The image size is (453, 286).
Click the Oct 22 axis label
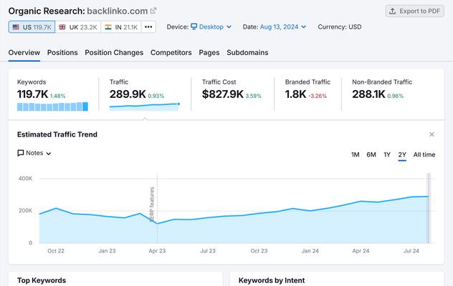click(56, 251)
